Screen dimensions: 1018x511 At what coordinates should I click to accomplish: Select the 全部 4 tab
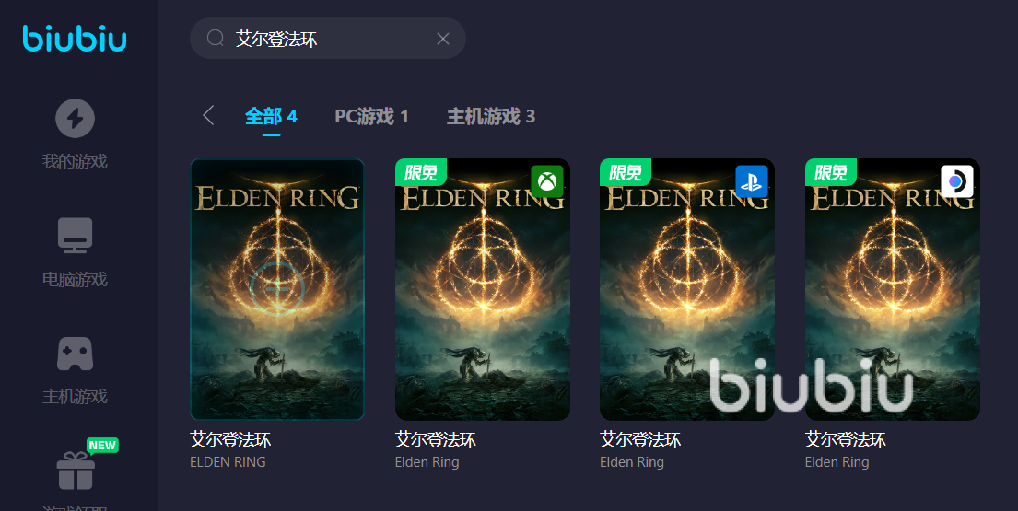[x=271, y=116]
